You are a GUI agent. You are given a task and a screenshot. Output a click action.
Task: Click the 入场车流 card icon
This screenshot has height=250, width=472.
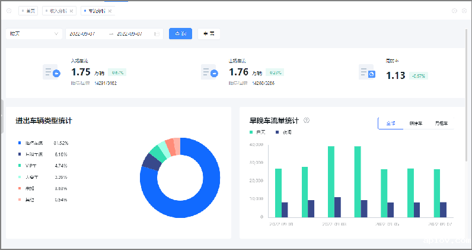[x=52, y=73]
